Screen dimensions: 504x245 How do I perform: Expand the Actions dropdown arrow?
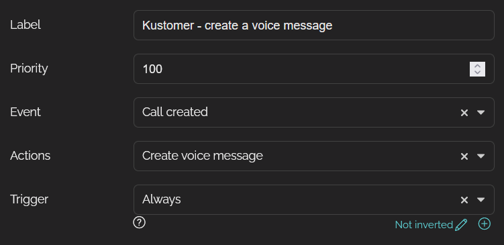[x=481, y=156]
